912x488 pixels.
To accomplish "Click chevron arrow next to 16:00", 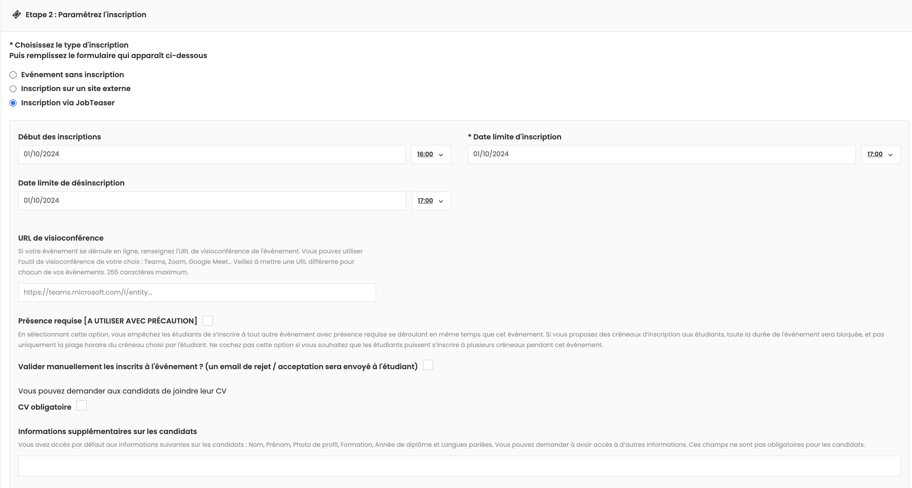I will (441, 155).
